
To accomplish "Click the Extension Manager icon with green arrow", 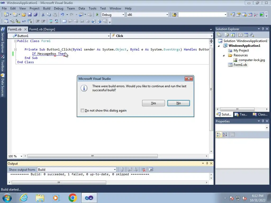I will (x=262, y=15).
